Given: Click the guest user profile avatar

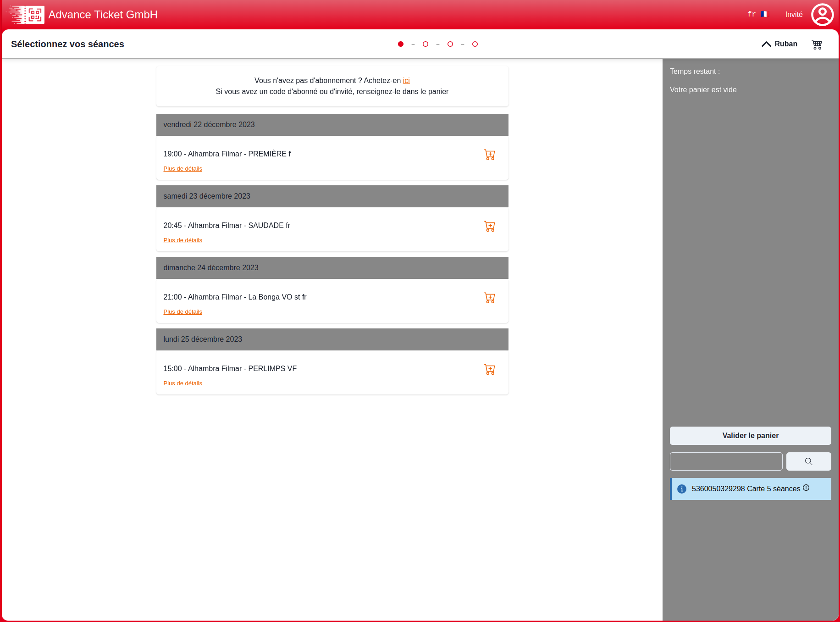Looking at the screenshot, I should (822, 15).
